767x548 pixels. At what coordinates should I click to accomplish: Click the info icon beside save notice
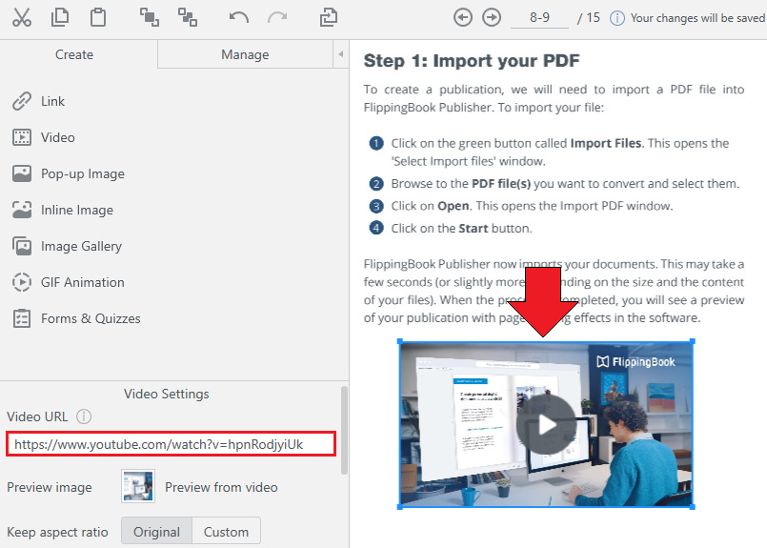tap(617, 18)
